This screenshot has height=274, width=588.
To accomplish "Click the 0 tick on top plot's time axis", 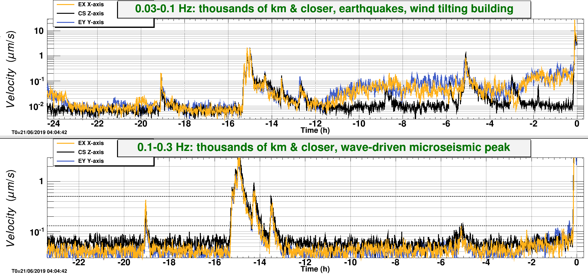I will coord(577,124).
